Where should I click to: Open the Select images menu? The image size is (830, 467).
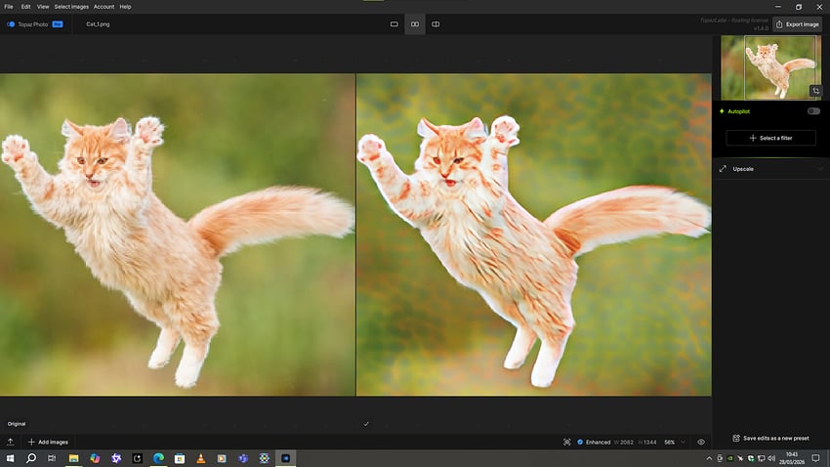click(71, 7)
